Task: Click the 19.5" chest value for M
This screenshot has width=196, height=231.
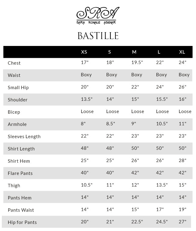Action: (x=137, y=62)
